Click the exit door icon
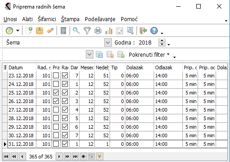The width and height of the screenshot is (230, 162). pos(143,31)
